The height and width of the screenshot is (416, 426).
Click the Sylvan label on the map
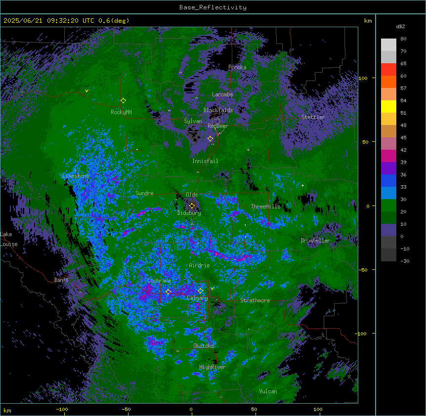pyautogui.click(x=193, y=121)
